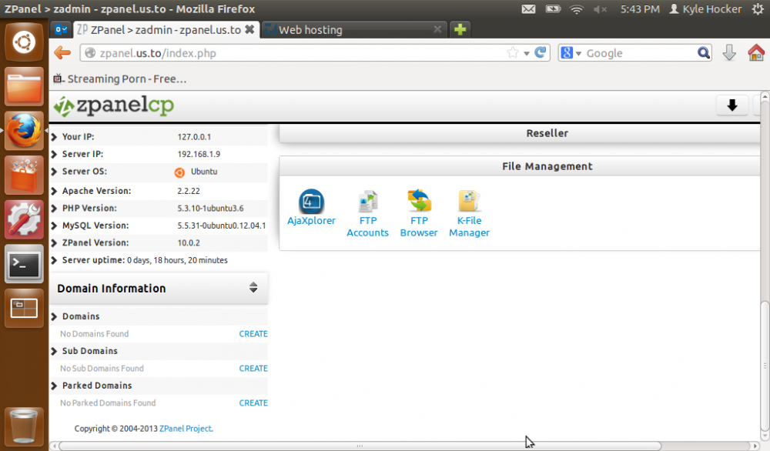Open the AjaXplorer file manager icon

tap(311, 202)
